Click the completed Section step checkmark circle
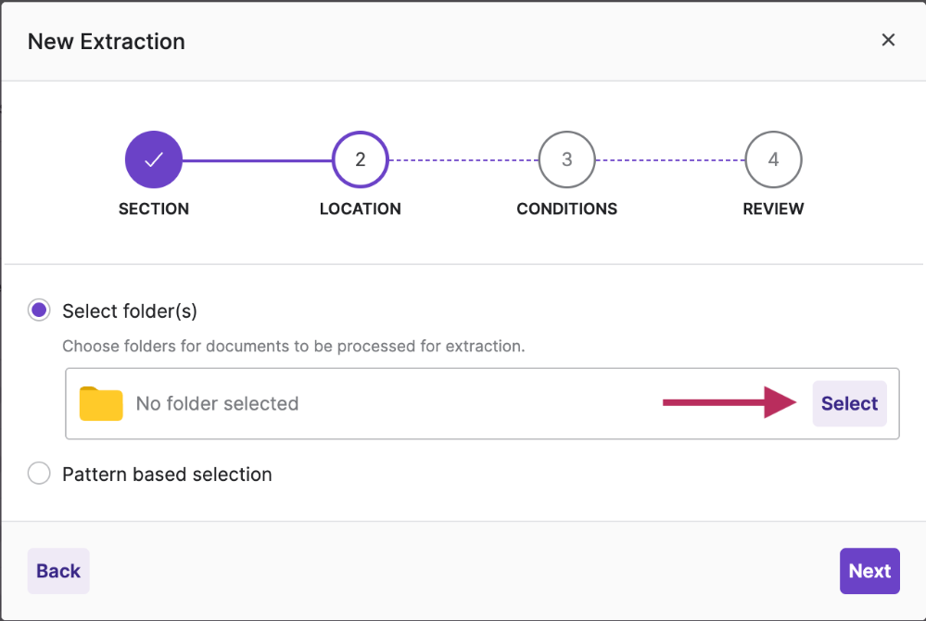This screenshot has width=926, height=621. 154,159
